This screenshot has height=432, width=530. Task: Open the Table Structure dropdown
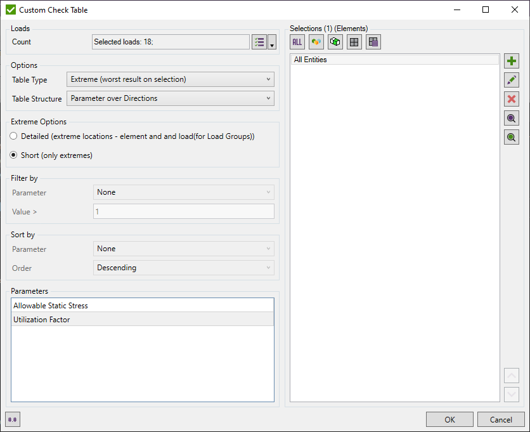tap(170, 98)
